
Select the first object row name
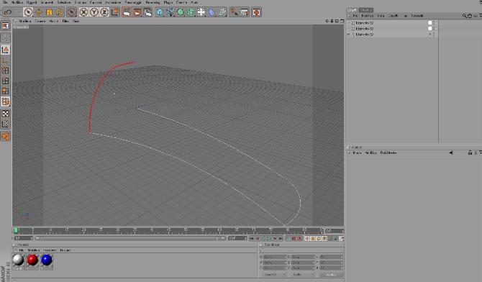coord(365,23)
